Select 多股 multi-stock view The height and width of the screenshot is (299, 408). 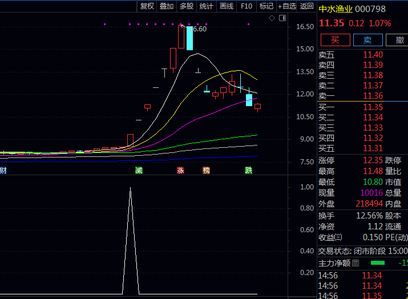[187, 6]
